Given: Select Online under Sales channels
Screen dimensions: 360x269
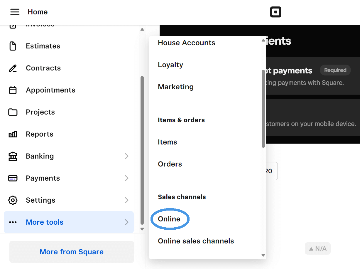Looking at the screenshot, I should [x=169, y=219].
